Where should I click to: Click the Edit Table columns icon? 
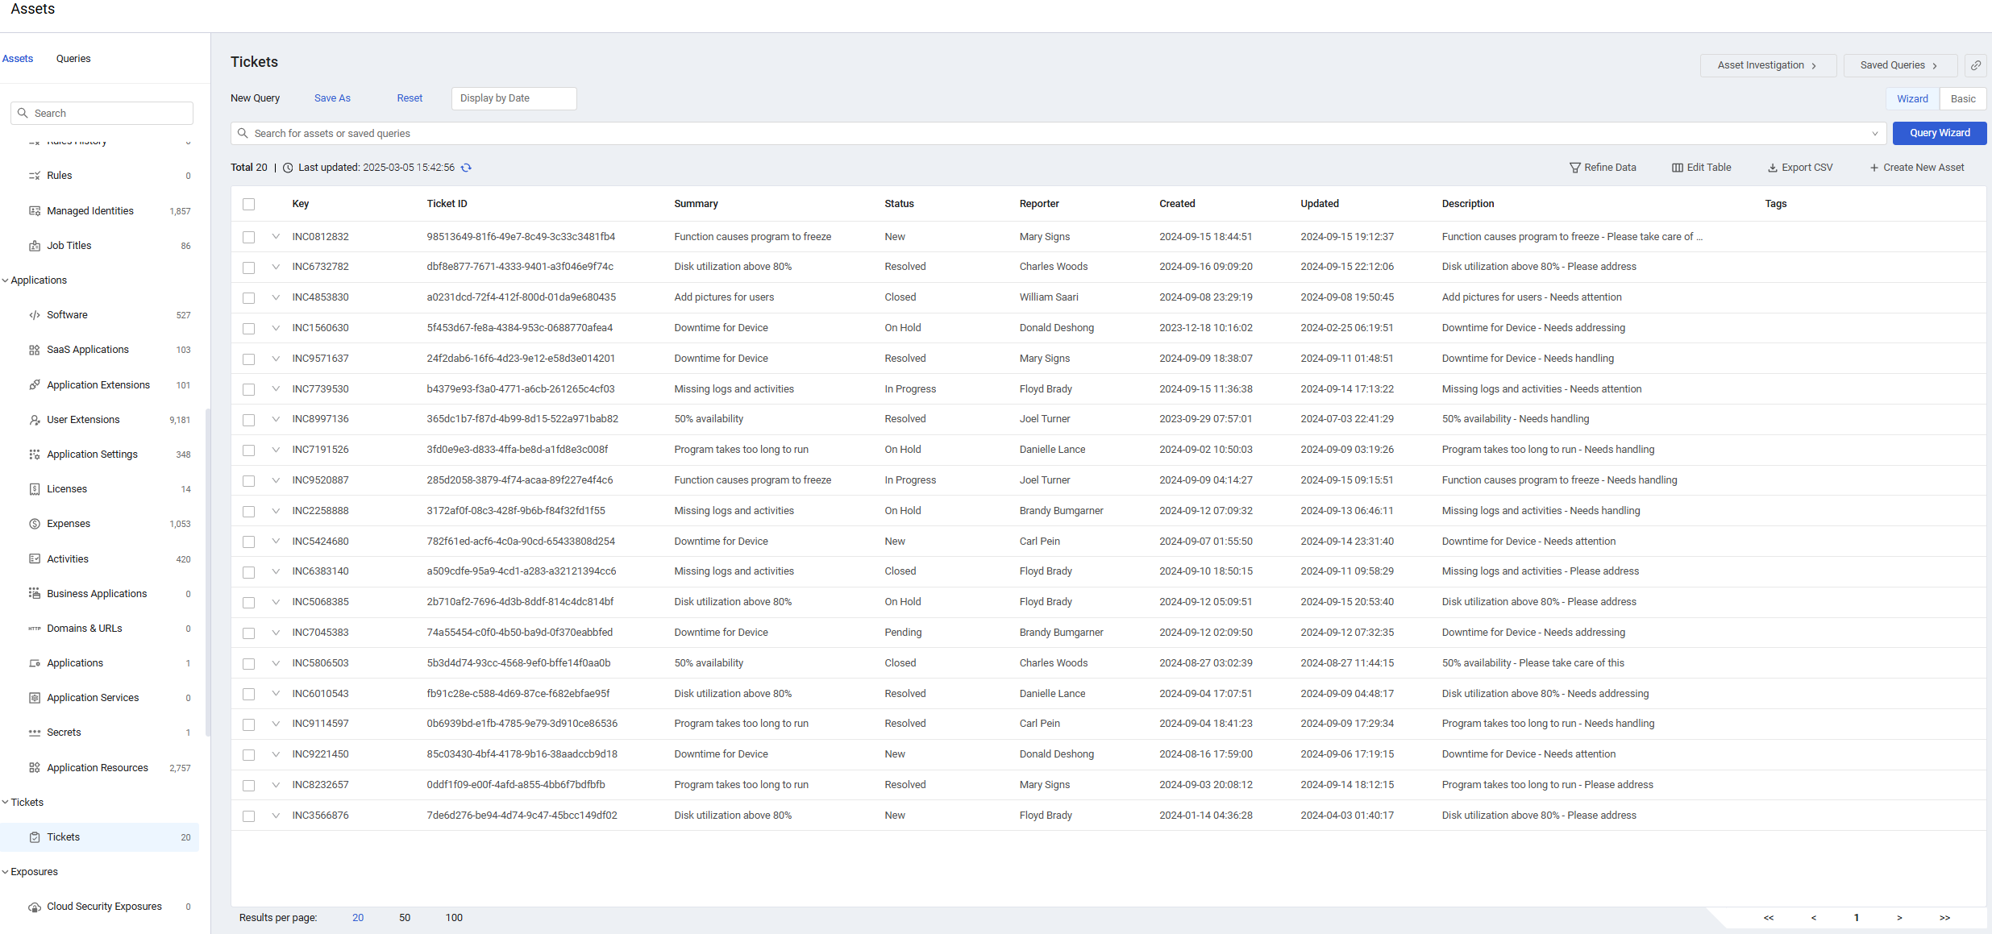tap(1678, 168)
